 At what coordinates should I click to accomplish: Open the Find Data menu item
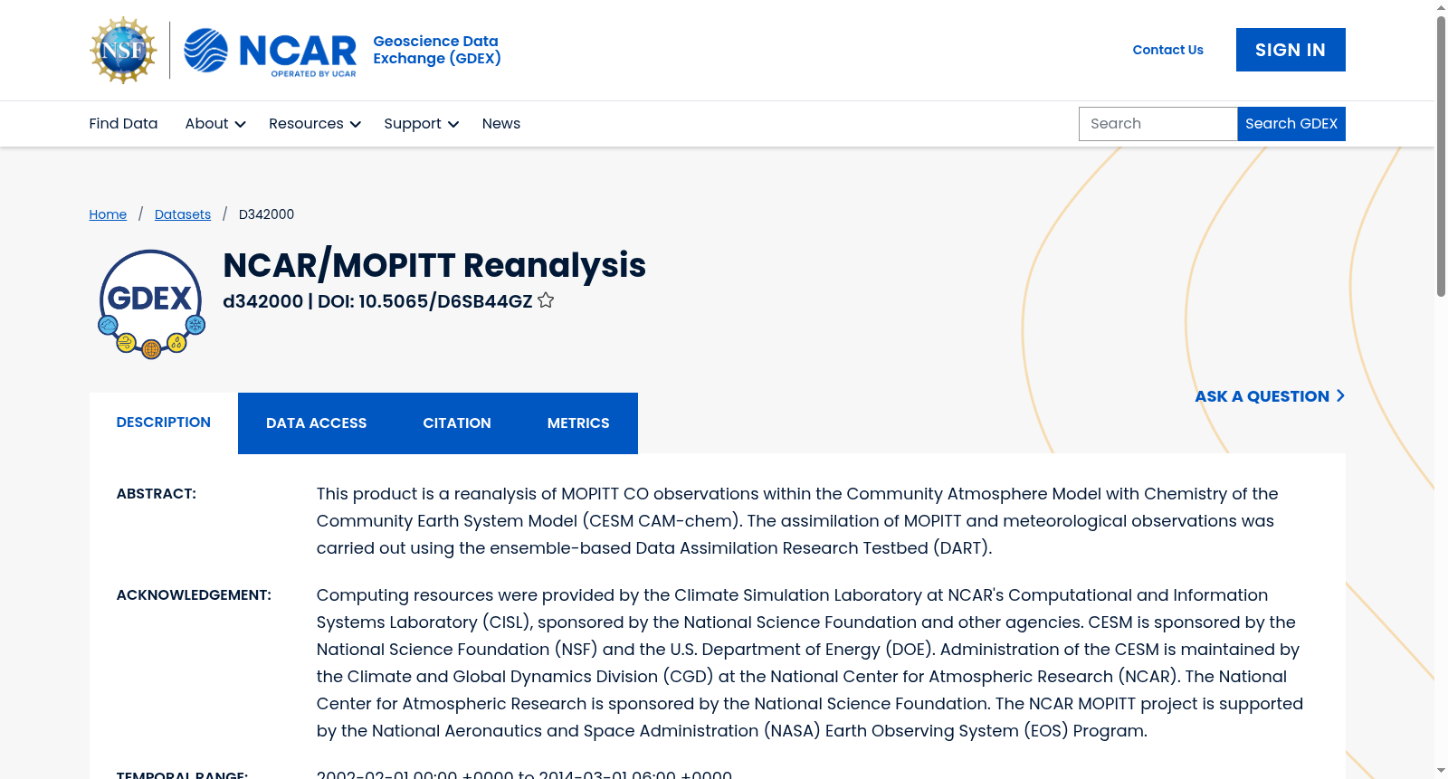(x=123, y=123)
